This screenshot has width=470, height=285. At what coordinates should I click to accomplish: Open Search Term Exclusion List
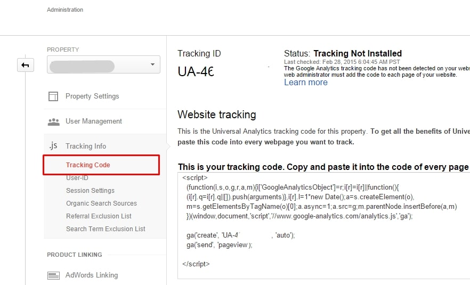coord(106,229)
